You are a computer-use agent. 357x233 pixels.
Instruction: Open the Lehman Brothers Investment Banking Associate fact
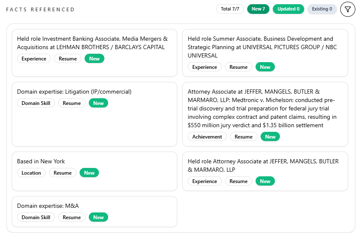(x=94, y=53)
